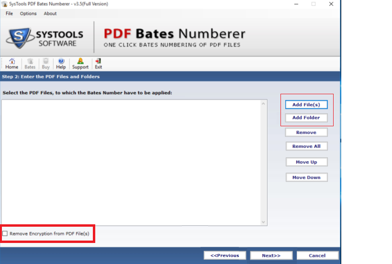Click the Bates toolbar icon
Screen dimensions: 392x264
point(30,64)
